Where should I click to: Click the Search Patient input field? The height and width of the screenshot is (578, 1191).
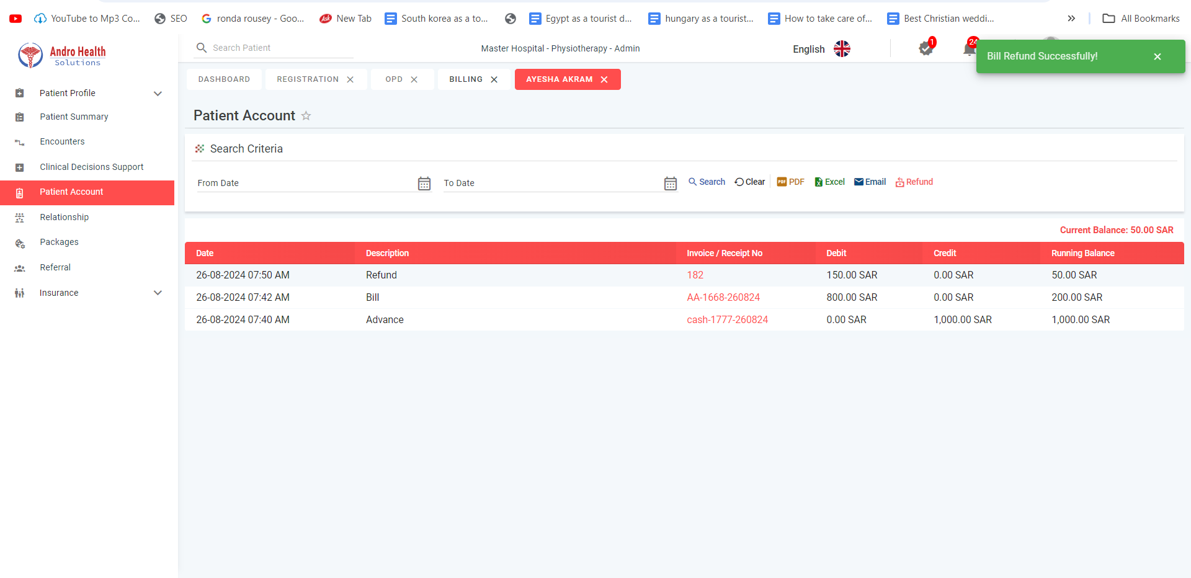click(x=279, y=48)
